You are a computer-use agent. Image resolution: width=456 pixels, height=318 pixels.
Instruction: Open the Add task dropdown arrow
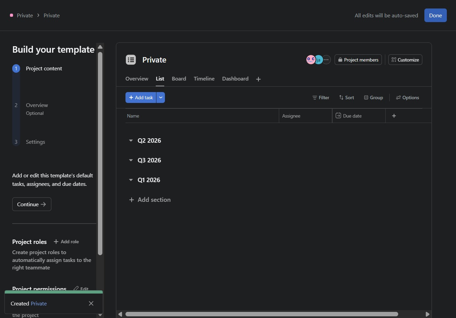pos(161,98)
